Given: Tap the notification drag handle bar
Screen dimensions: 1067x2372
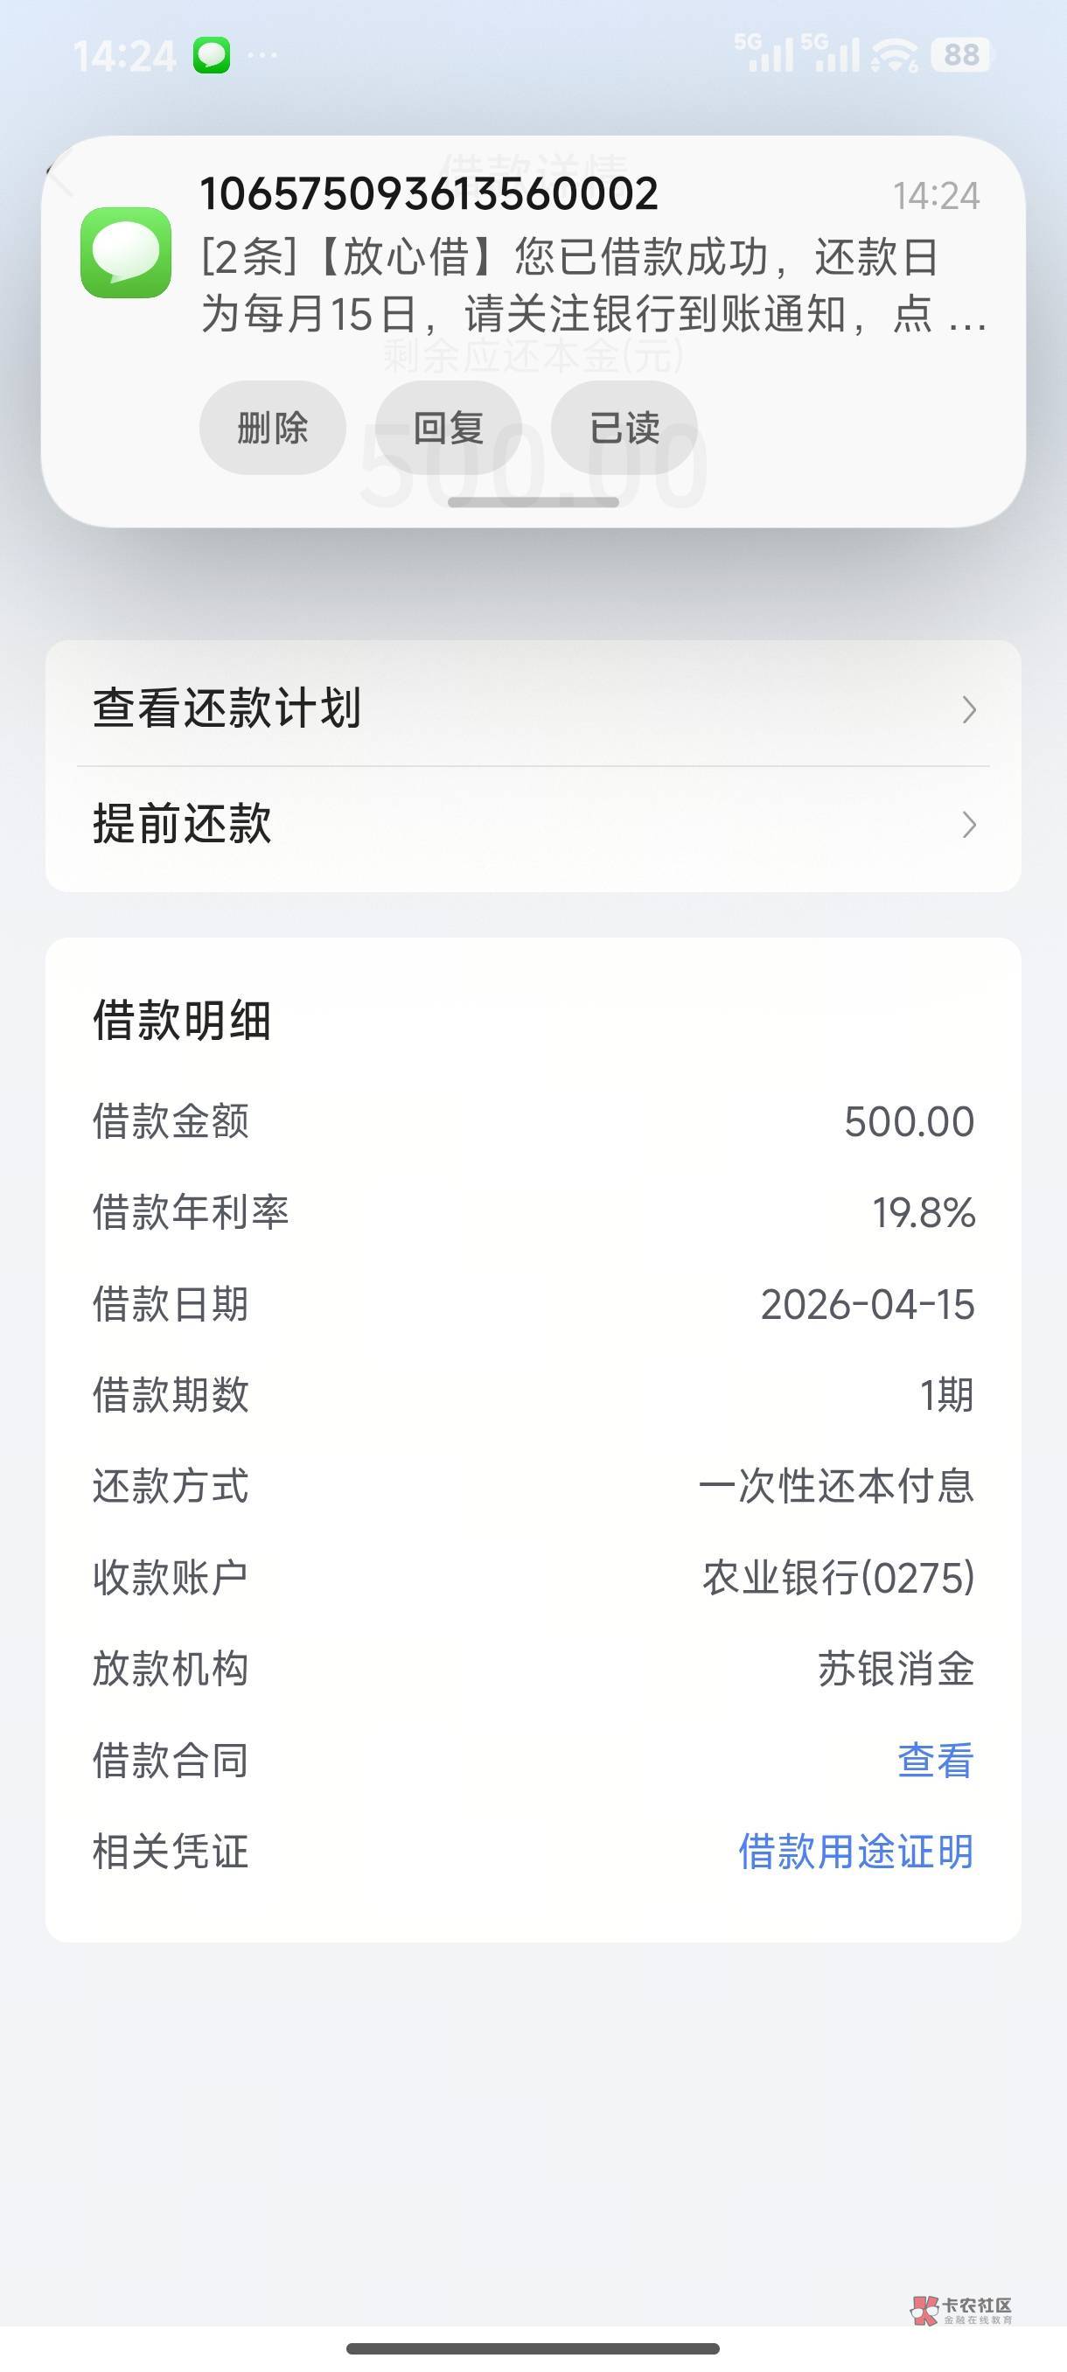Looking at the screenshot, I should [x=533, y=503].
